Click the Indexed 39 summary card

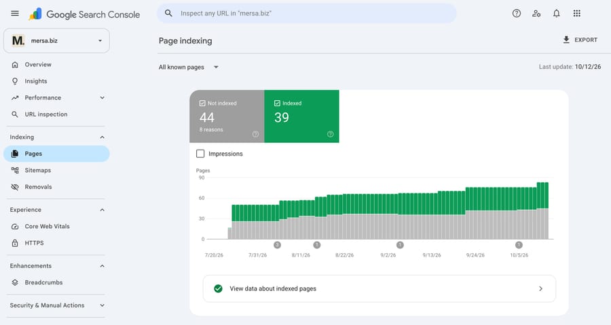click(x=301, y=116)
